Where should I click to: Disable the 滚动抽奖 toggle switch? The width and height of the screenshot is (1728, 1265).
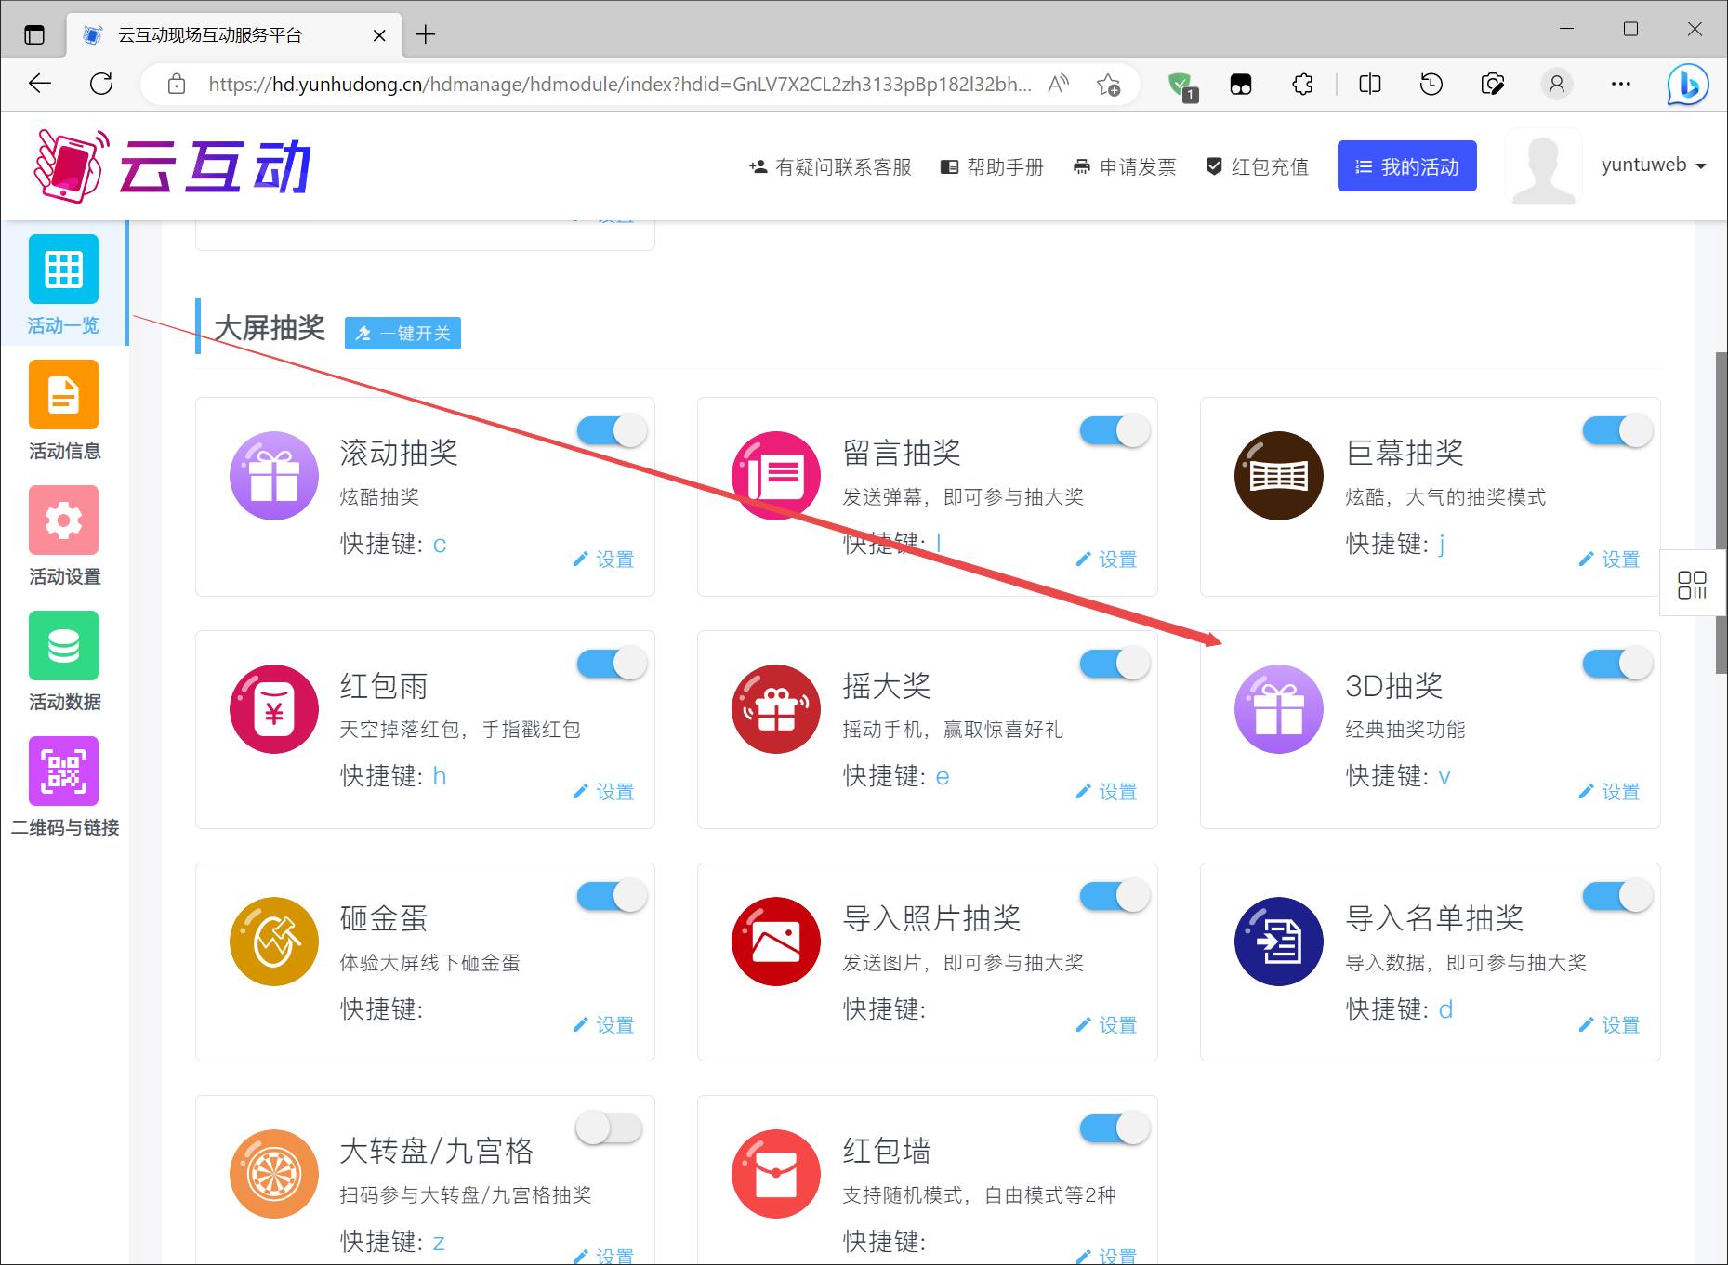click(x=612, y=431)
